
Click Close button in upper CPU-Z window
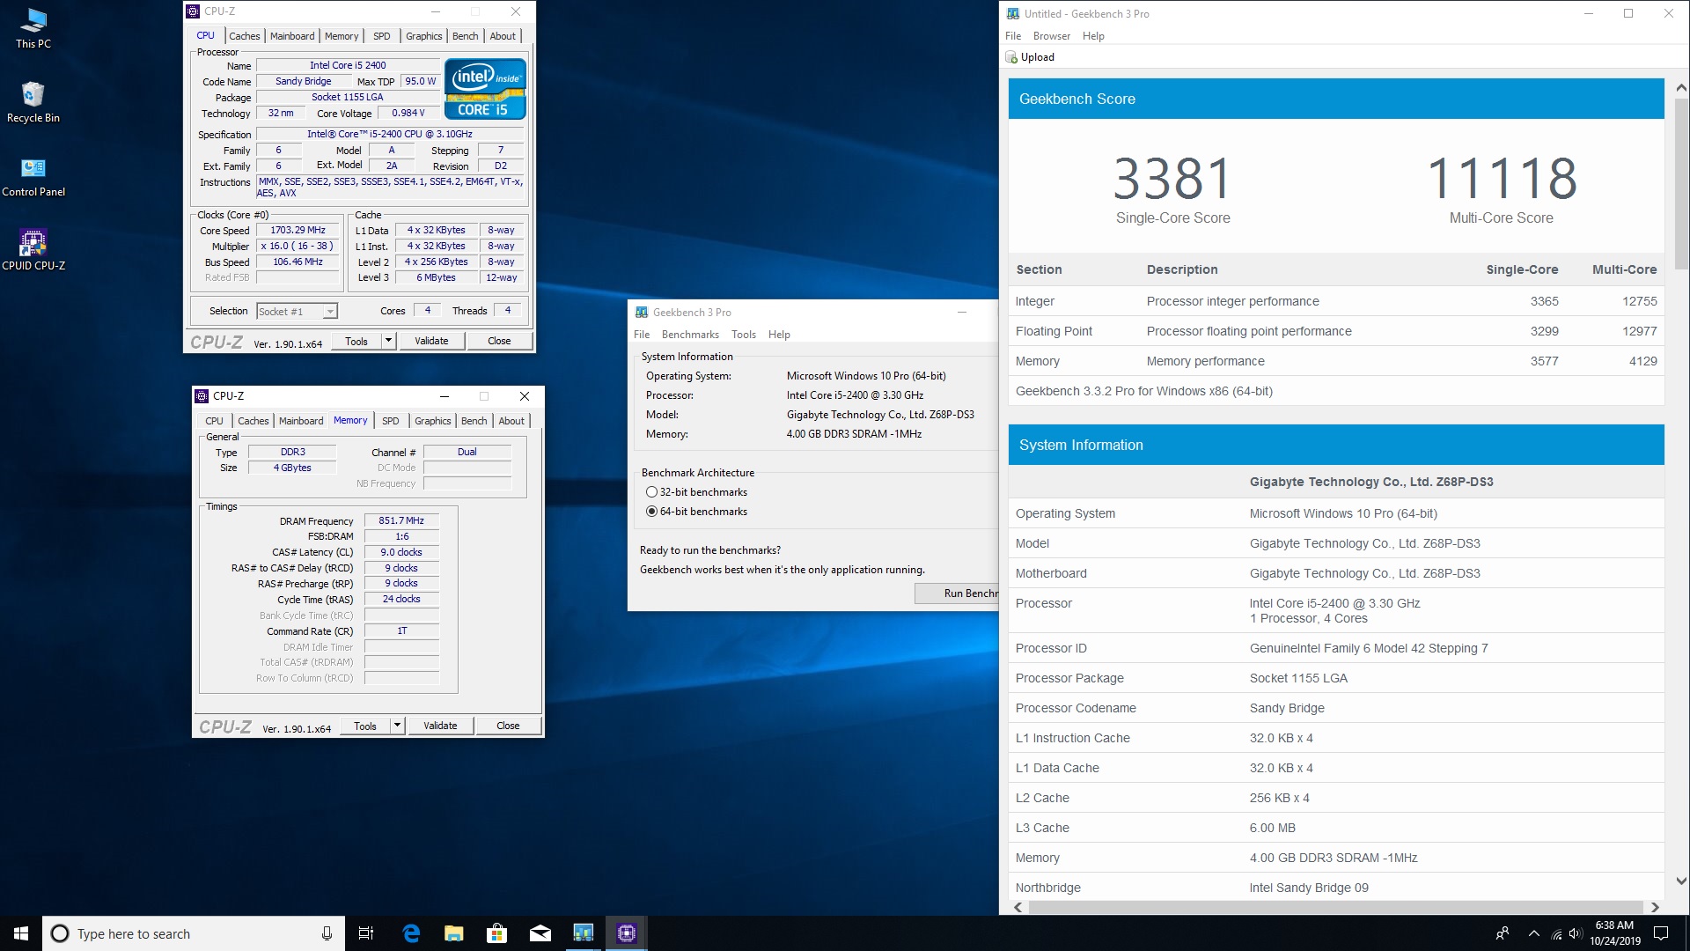tap(499, 341)
